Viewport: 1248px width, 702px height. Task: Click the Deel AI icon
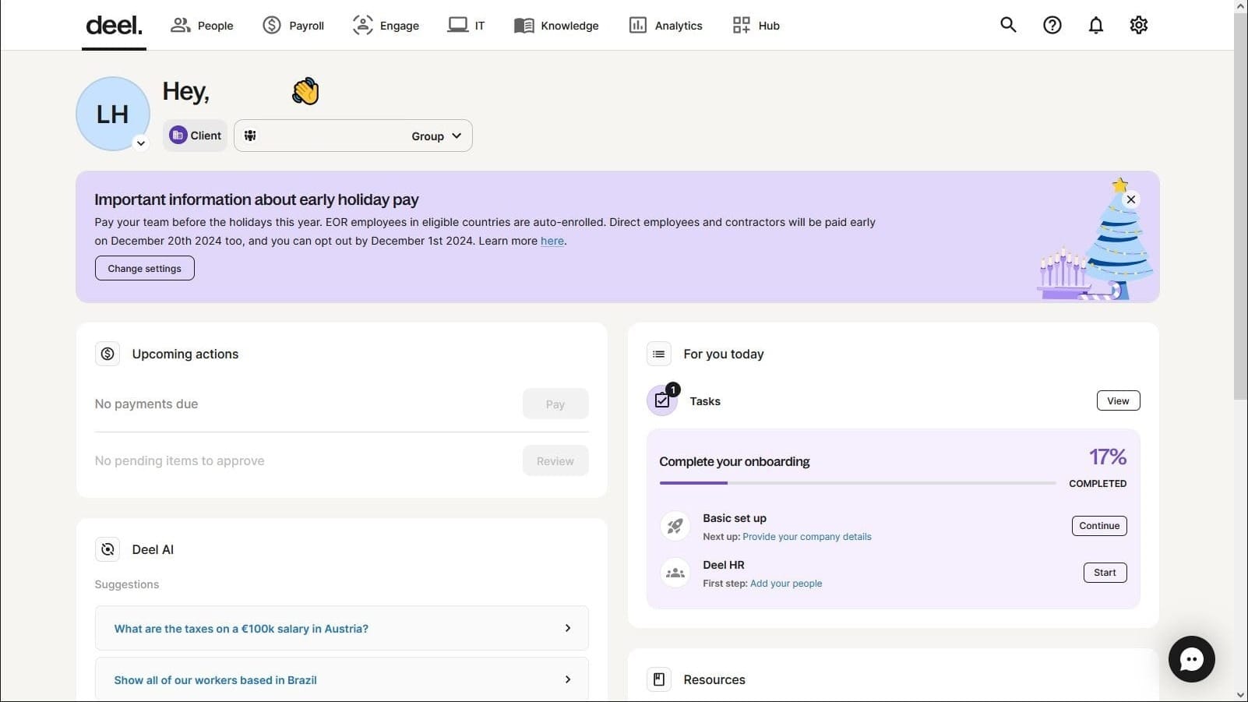coord(108,549)
